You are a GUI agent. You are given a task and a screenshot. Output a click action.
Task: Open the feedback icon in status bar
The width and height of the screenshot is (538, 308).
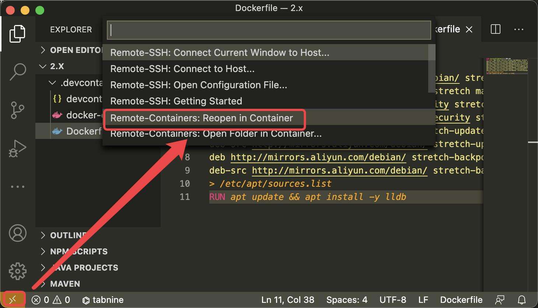[500, 300]
